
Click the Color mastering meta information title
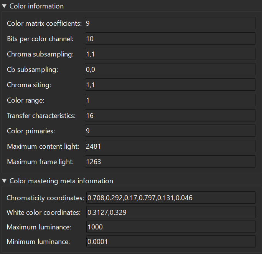click(x=61, y=181)
